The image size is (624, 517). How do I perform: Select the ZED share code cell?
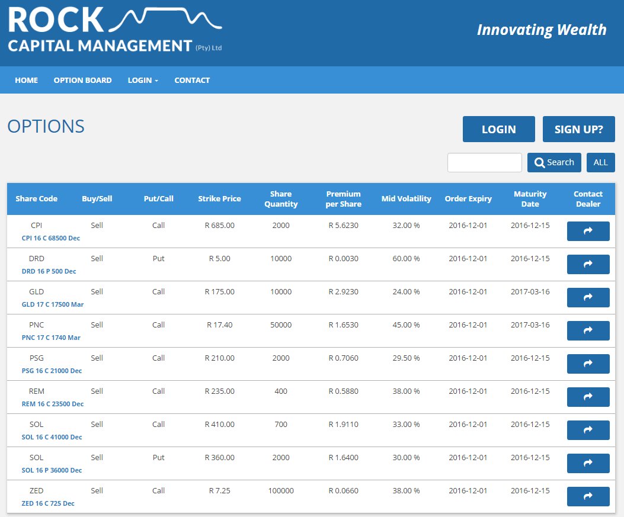click(x=36, y=490)
